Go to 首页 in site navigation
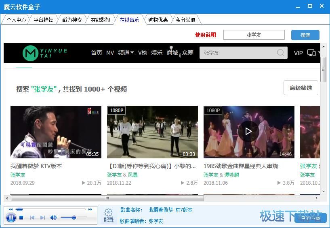 [97, 53]
